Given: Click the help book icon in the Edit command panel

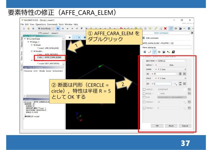Looking at the screenshot, I should click(174, 52).
